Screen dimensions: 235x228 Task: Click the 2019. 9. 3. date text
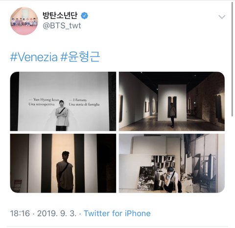pyautogui.click(x=57, y=213)
